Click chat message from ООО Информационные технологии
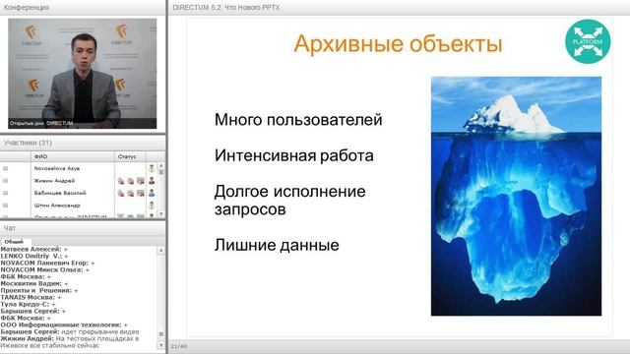The width and height of the screenshot is (630, 354). pyautogui.click(x=64, y=324)
